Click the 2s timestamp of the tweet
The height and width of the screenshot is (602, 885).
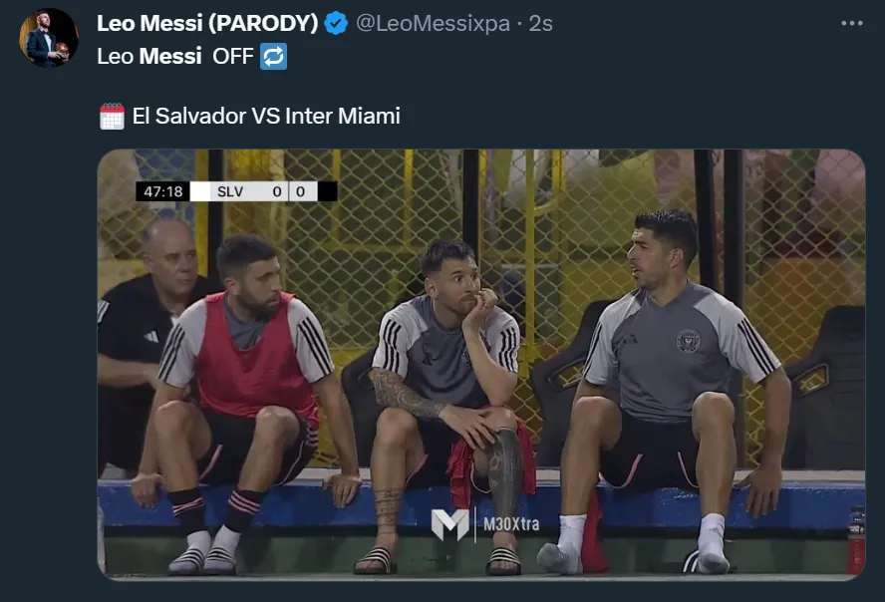(540, 23)
